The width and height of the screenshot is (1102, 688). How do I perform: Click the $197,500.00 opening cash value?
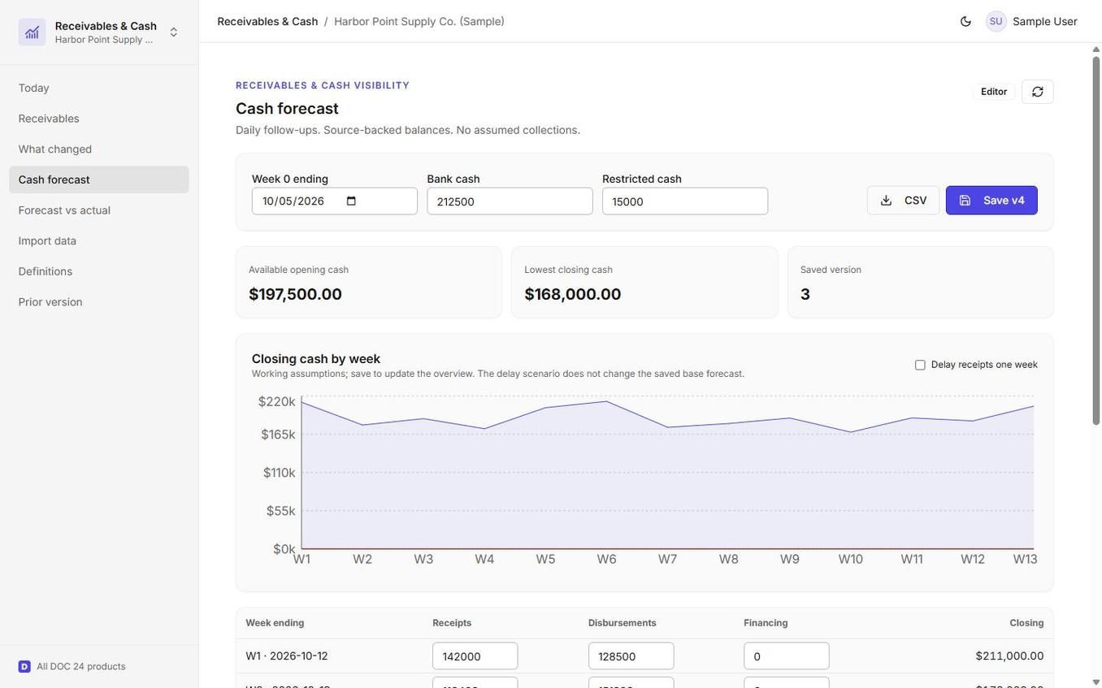tap(295, 294)
